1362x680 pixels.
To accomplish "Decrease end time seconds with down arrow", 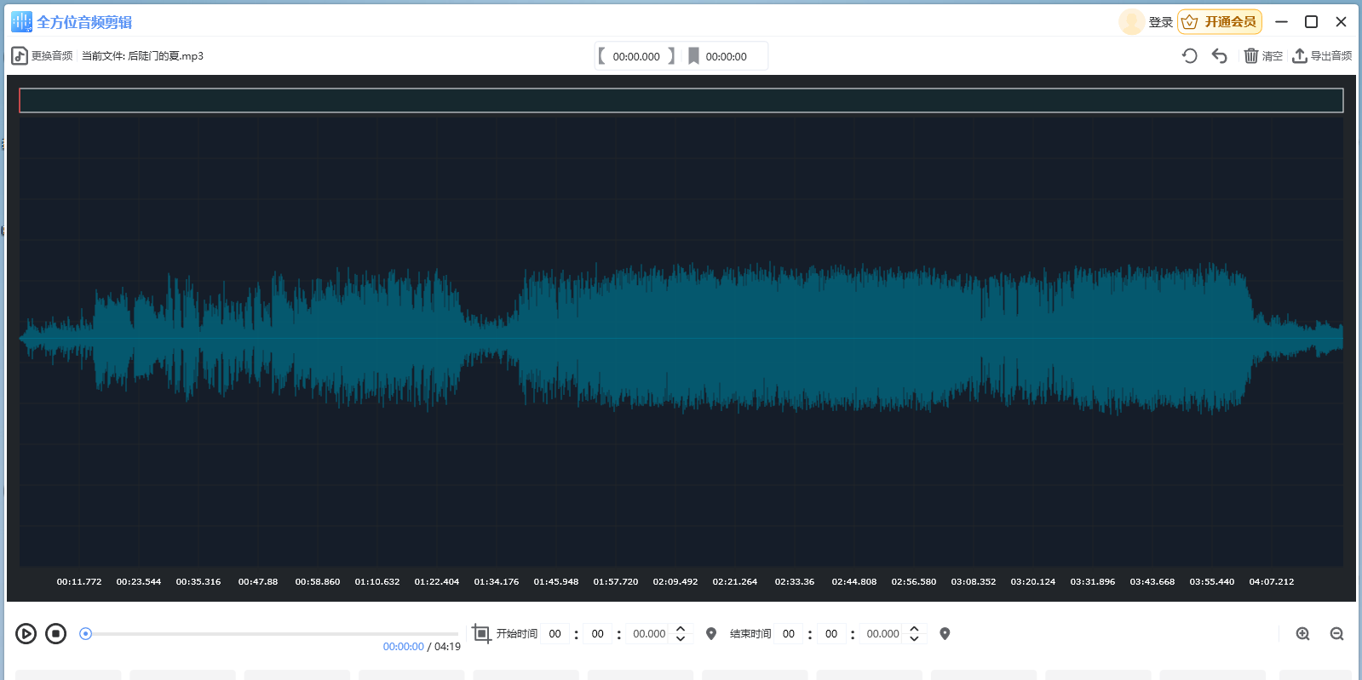I will [x=914, y=638].
